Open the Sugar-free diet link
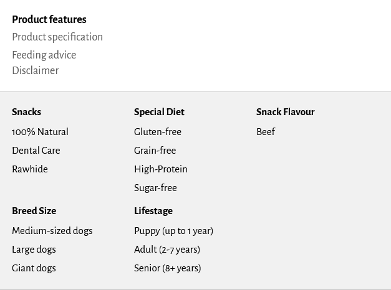 coord(155,188)
